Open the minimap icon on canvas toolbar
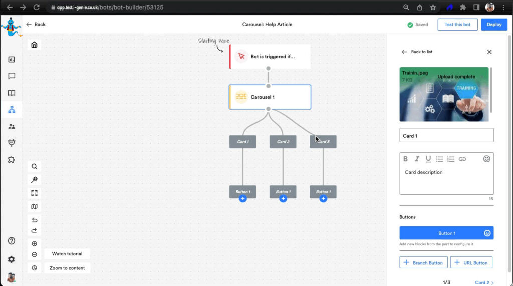Viewport: 513px width, 286px height. [34, 206]
